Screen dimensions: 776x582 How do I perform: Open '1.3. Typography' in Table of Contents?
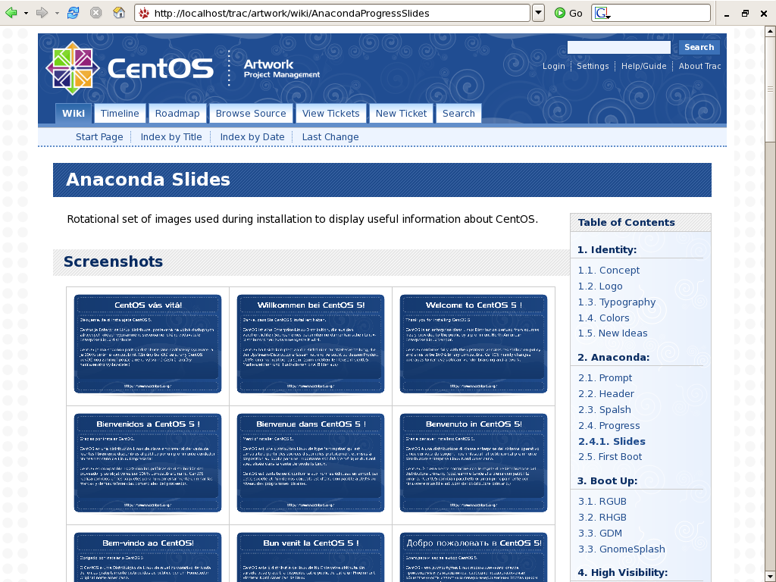click(617, 302)
